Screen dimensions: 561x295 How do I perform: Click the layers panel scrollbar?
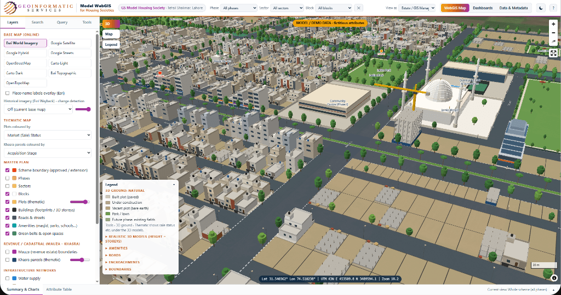(x=98, y=128)
